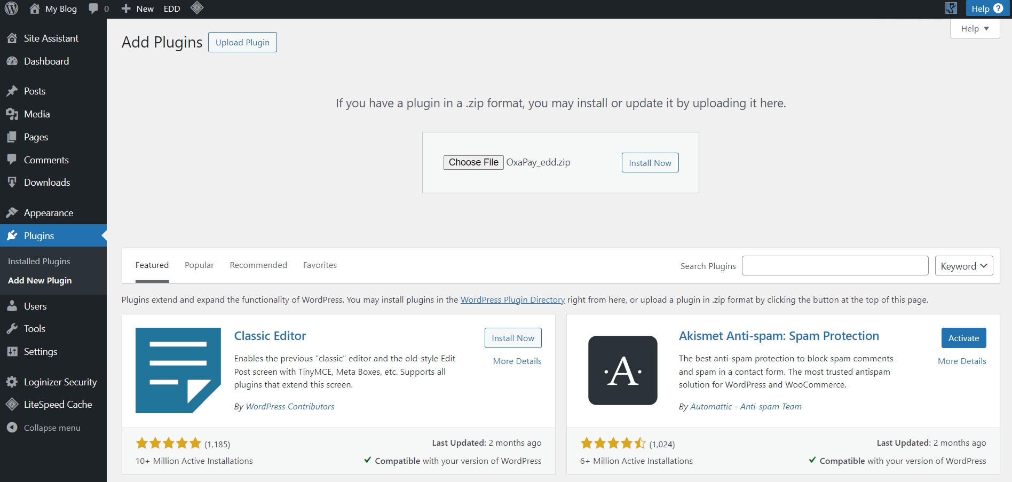1012x482 pixels.
Task: Click the diamond icon next to EDD
Action: point(197,8)
